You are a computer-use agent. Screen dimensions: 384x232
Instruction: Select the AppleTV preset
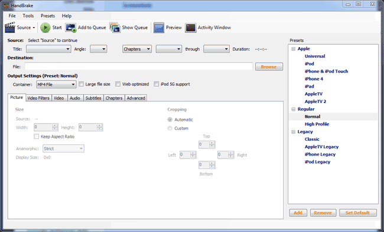coord(314,94)
